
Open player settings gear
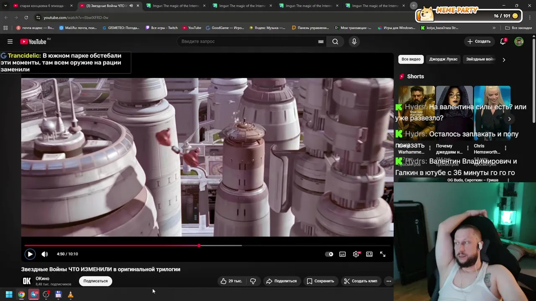pyautogui.click(x=356, y=254)
